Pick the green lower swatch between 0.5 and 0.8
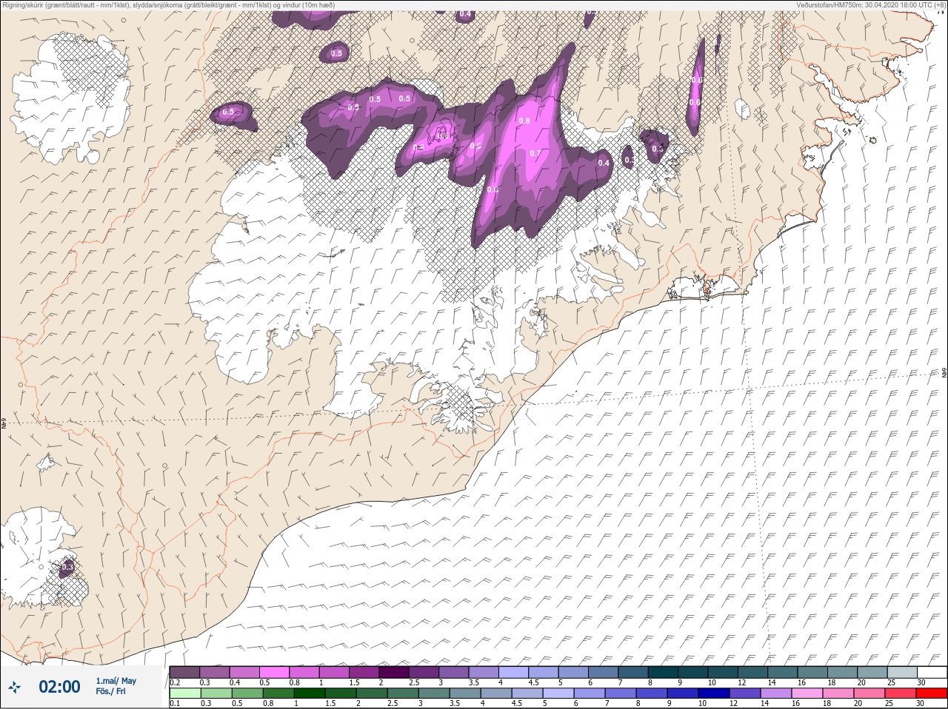Viewport: 948px width, 709px height. coord(247,693)
